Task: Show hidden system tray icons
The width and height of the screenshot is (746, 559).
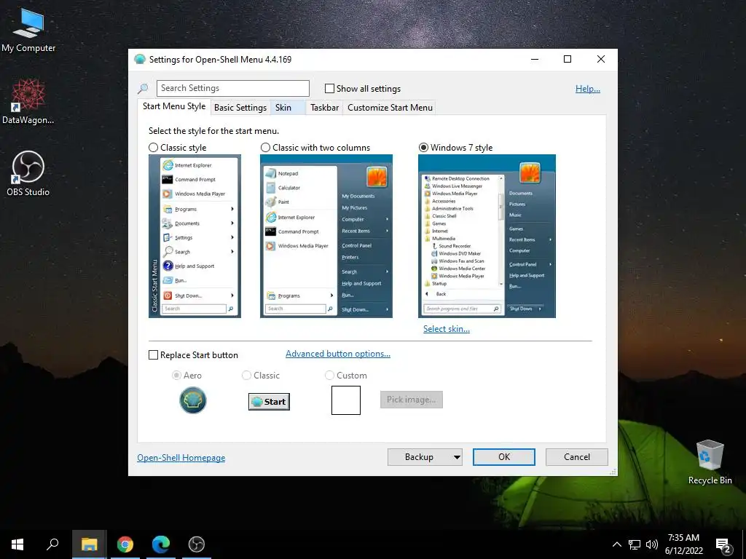Action: (x=616, y=544)
